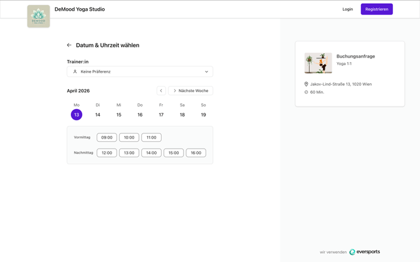Click the April 2026 month label
Viewport: 420px width, 262px height.
[78, 91]
